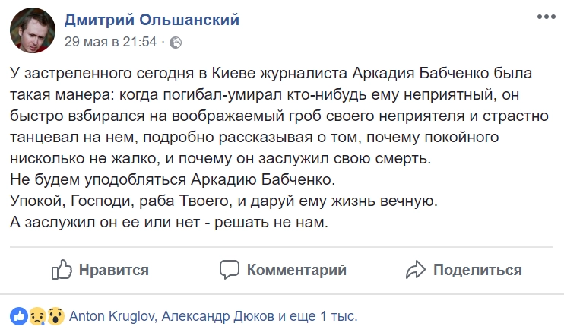The height and width of the screenshot is (336, 564).
Task: Show the 'еще 1 тыс.' reactions list
Action: point(325,316)
